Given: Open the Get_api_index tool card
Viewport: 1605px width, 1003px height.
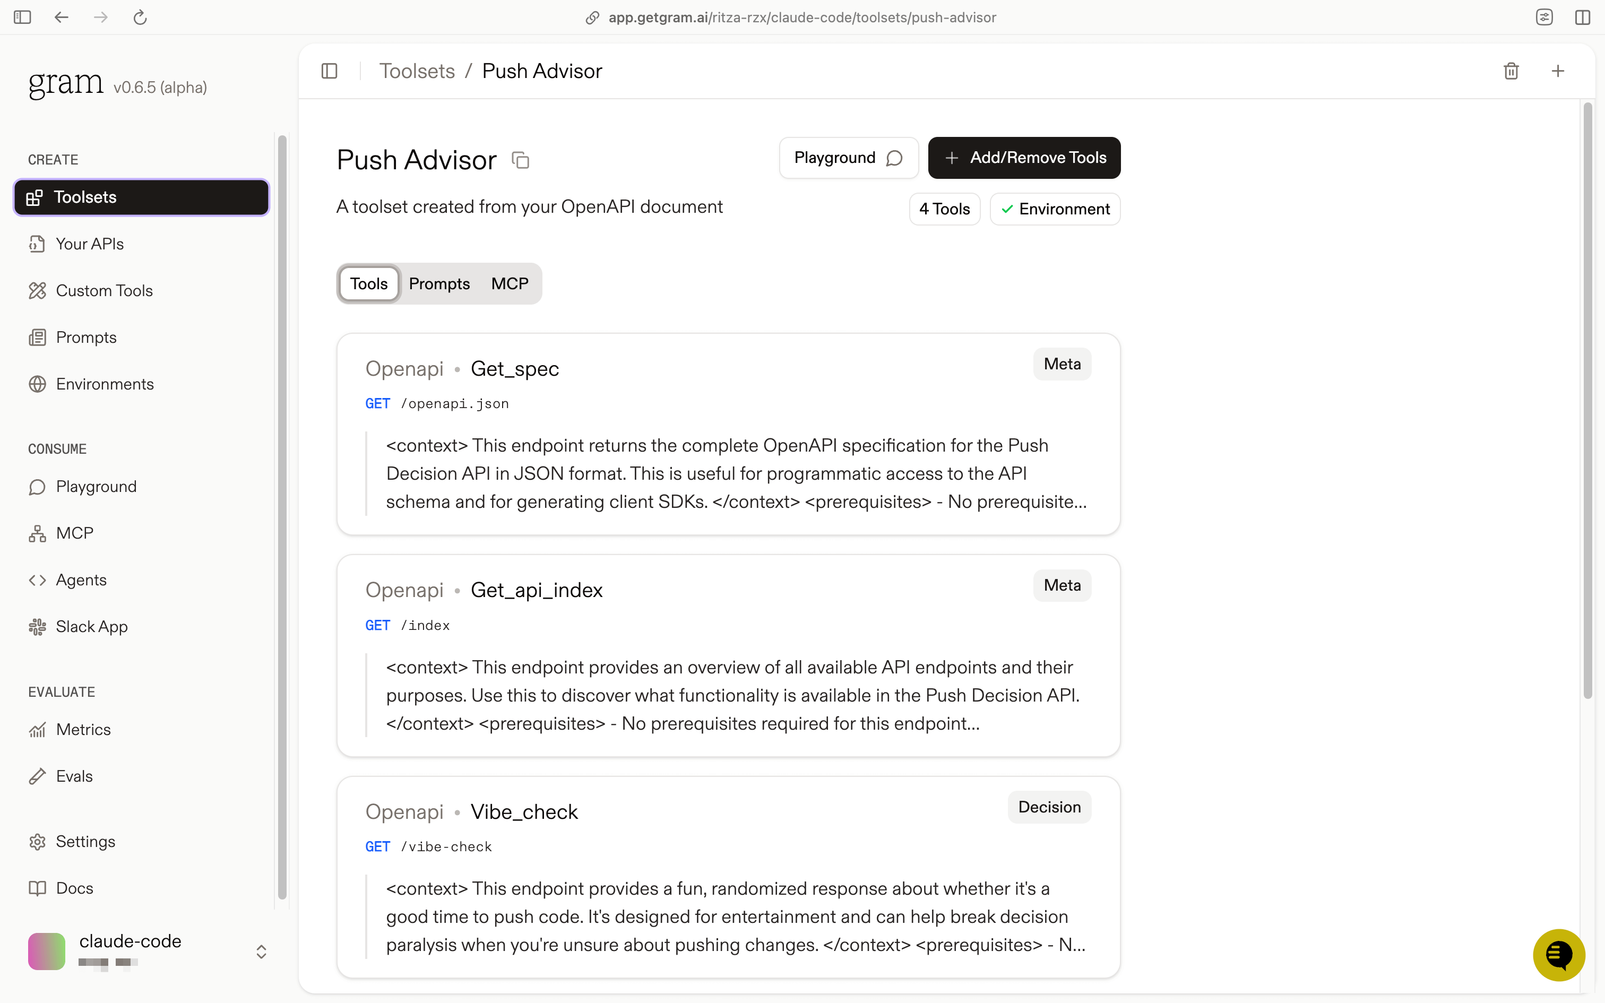Looking at the screenshot, I should pyautogui.click(x=728, y=656).
